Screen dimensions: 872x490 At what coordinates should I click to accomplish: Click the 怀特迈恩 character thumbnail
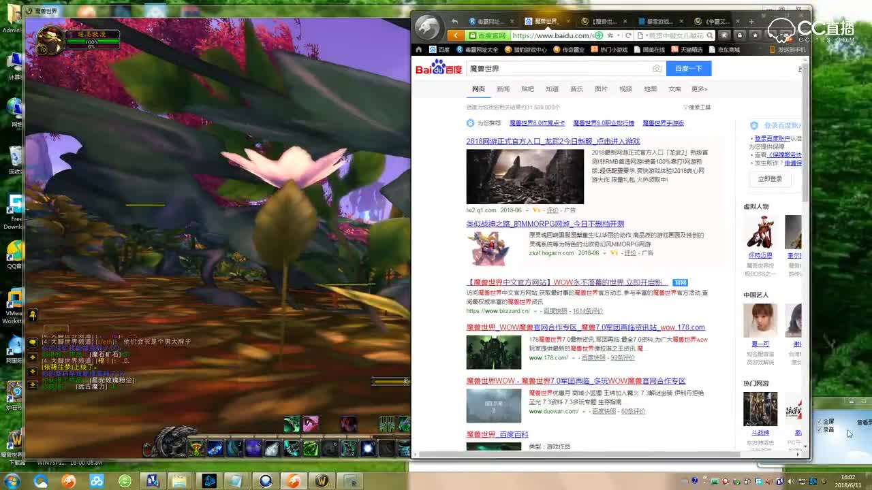click(x=760, y=232)
